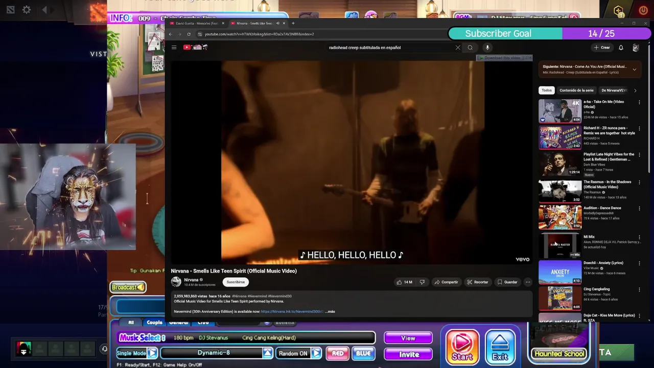Open options for a-ha Take On Me

click(x=639, y=102)
